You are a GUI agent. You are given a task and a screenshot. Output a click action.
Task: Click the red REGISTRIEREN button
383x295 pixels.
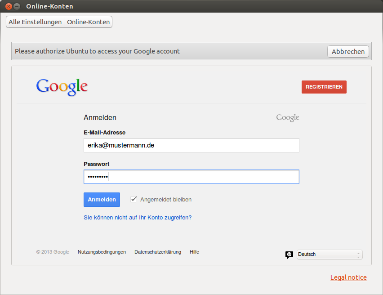coord(324,87)
